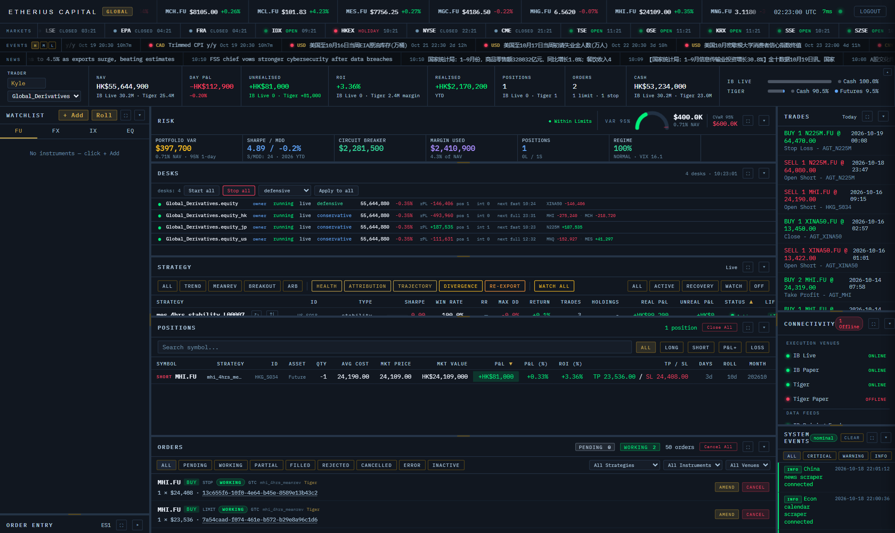This screenshot has height=533, width=895.
Task: Click the Search symbol input field
Action: pyautogui.click(x=395, y=348)
